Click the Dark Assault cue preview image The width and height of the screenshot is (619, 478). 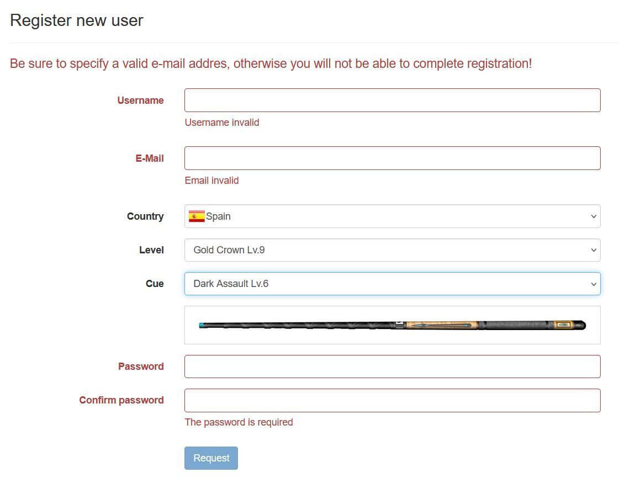point(392,326)
